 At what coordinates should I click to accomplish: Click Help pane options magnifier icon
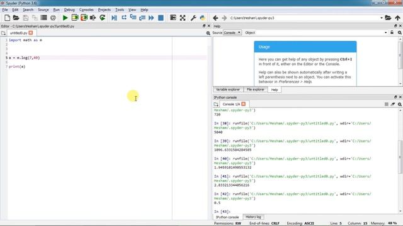coord(400,33)
